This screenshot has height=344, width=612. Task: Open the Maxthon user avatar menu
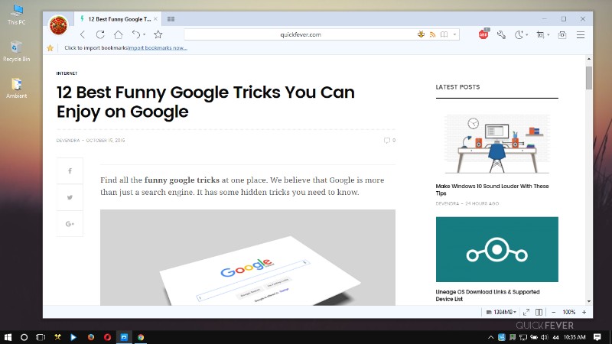(58, 25)
